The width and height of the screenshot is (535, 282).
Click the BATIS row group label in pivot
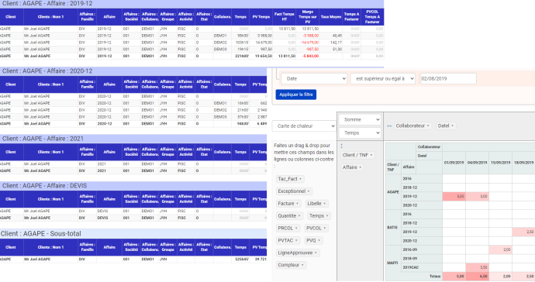393,228
